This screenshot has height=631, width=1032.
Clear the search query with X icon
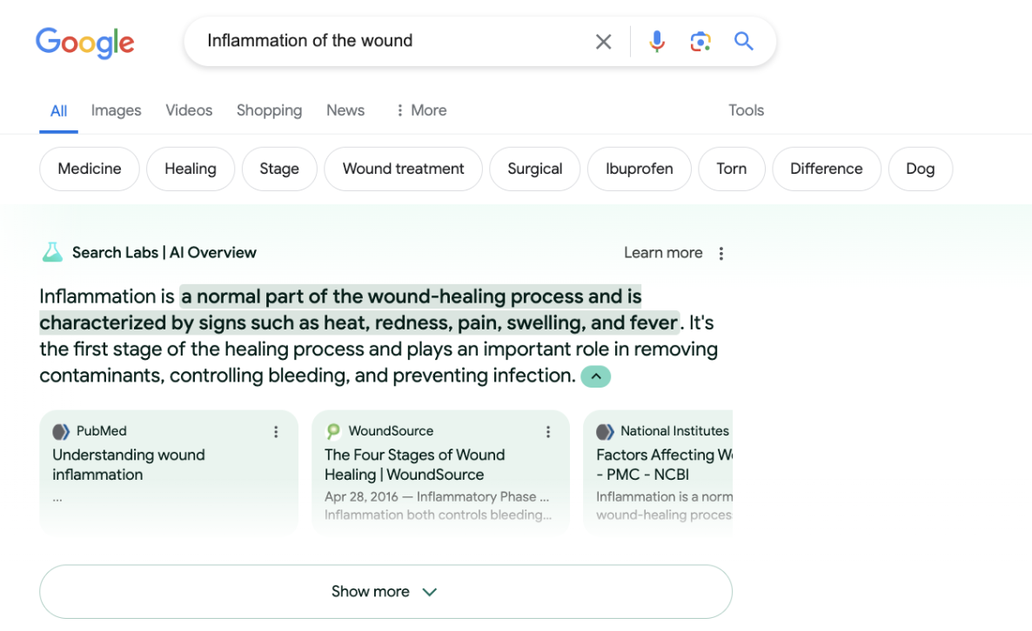click(x=603, y=42)
